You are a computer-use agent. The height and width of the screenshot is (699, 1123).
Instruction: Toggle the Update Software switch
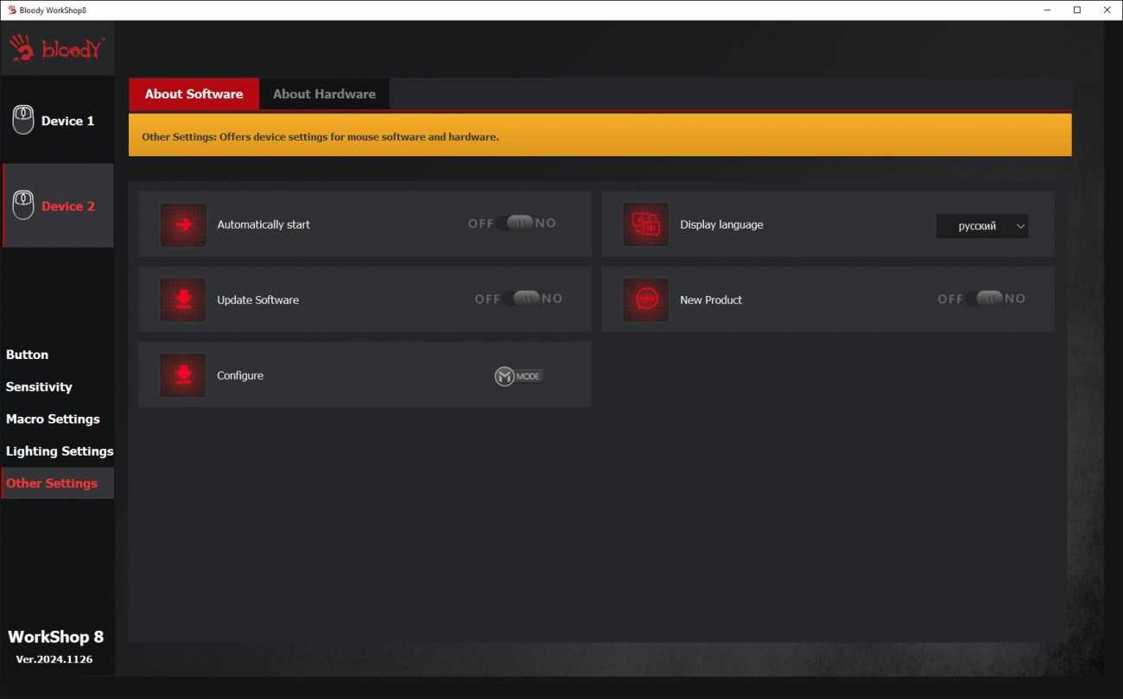[x=526, y=299]
